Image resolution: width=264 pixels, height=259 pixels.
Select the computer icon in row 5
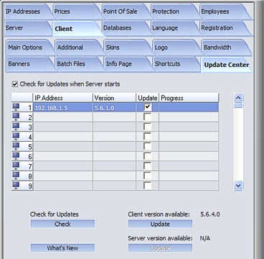pos(16,146)
